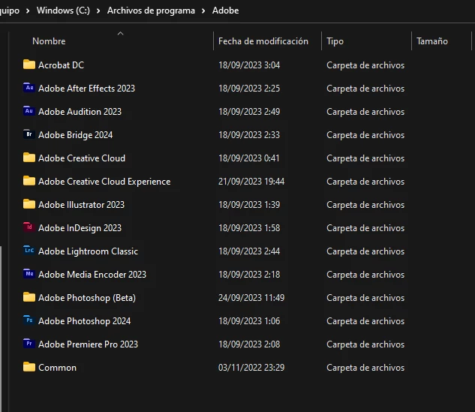The width and height of the screenshot is (475, 412).
Task: Sort by the Tamaño column header
Action: (432, 41)
